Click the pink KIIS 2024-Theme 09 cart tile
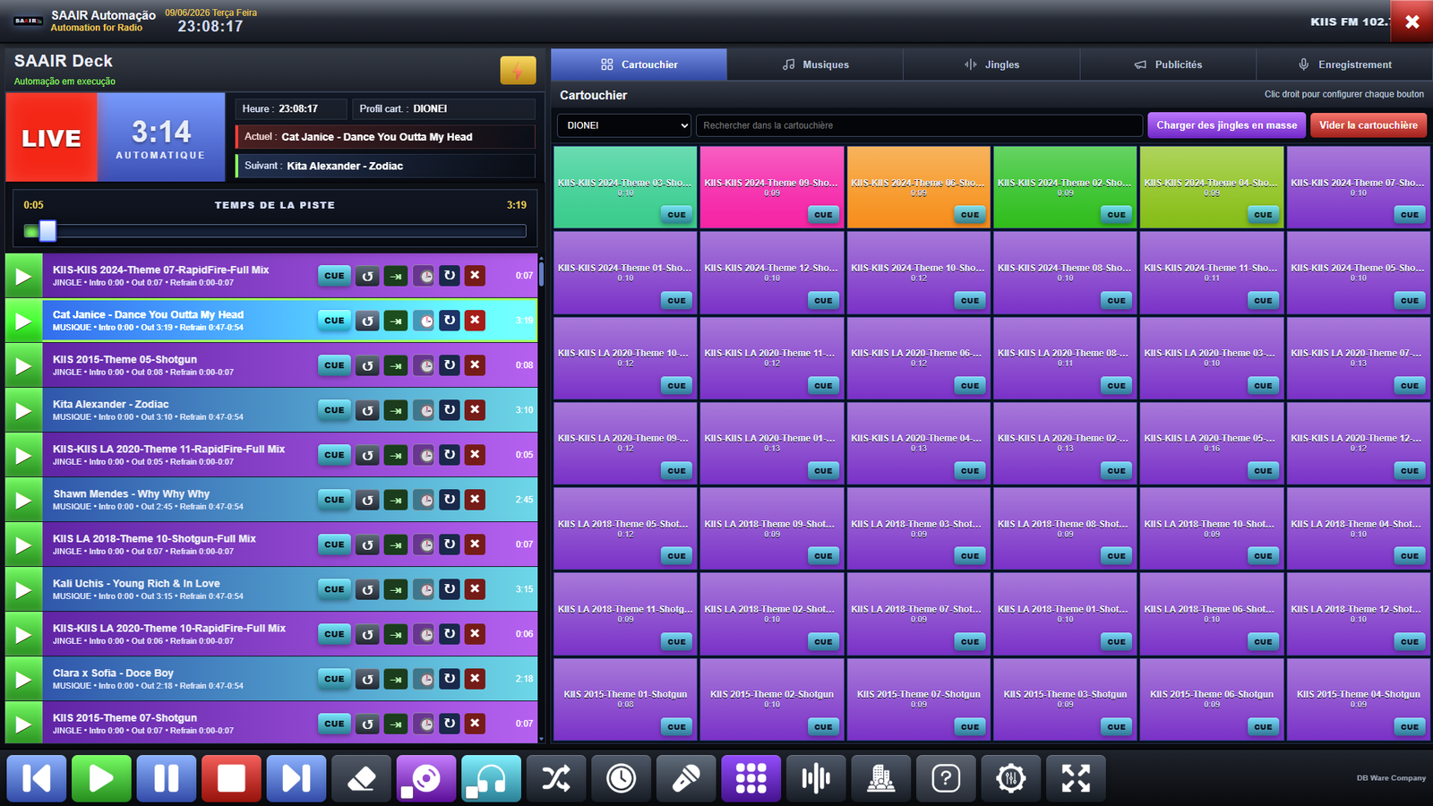1433x806 pixels. (x=772, y=186)
